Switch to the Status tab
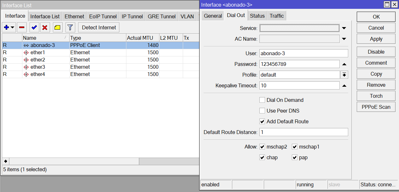399x192 pixels. coord(257,16)
